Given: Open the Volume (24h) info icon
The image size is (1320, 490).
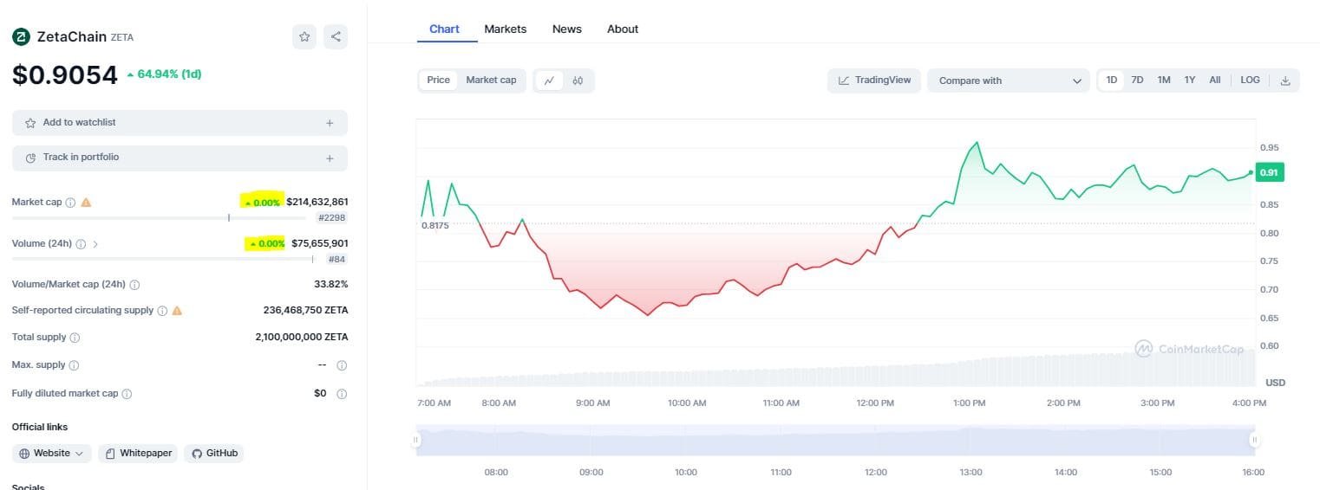Looking at the screenshot, I should 81,244.
